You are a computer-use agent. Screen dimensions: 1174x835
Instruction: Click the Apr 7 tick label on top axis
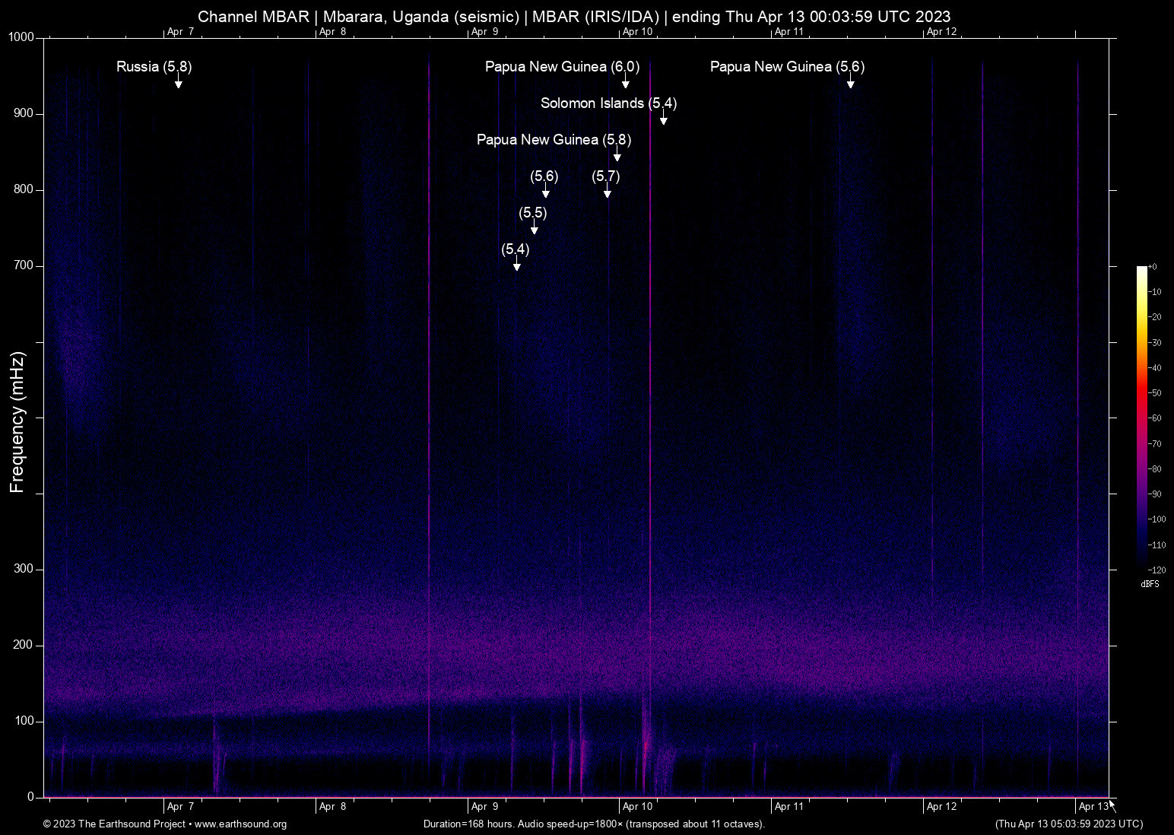pyautogui.click(x=179, y=32)
